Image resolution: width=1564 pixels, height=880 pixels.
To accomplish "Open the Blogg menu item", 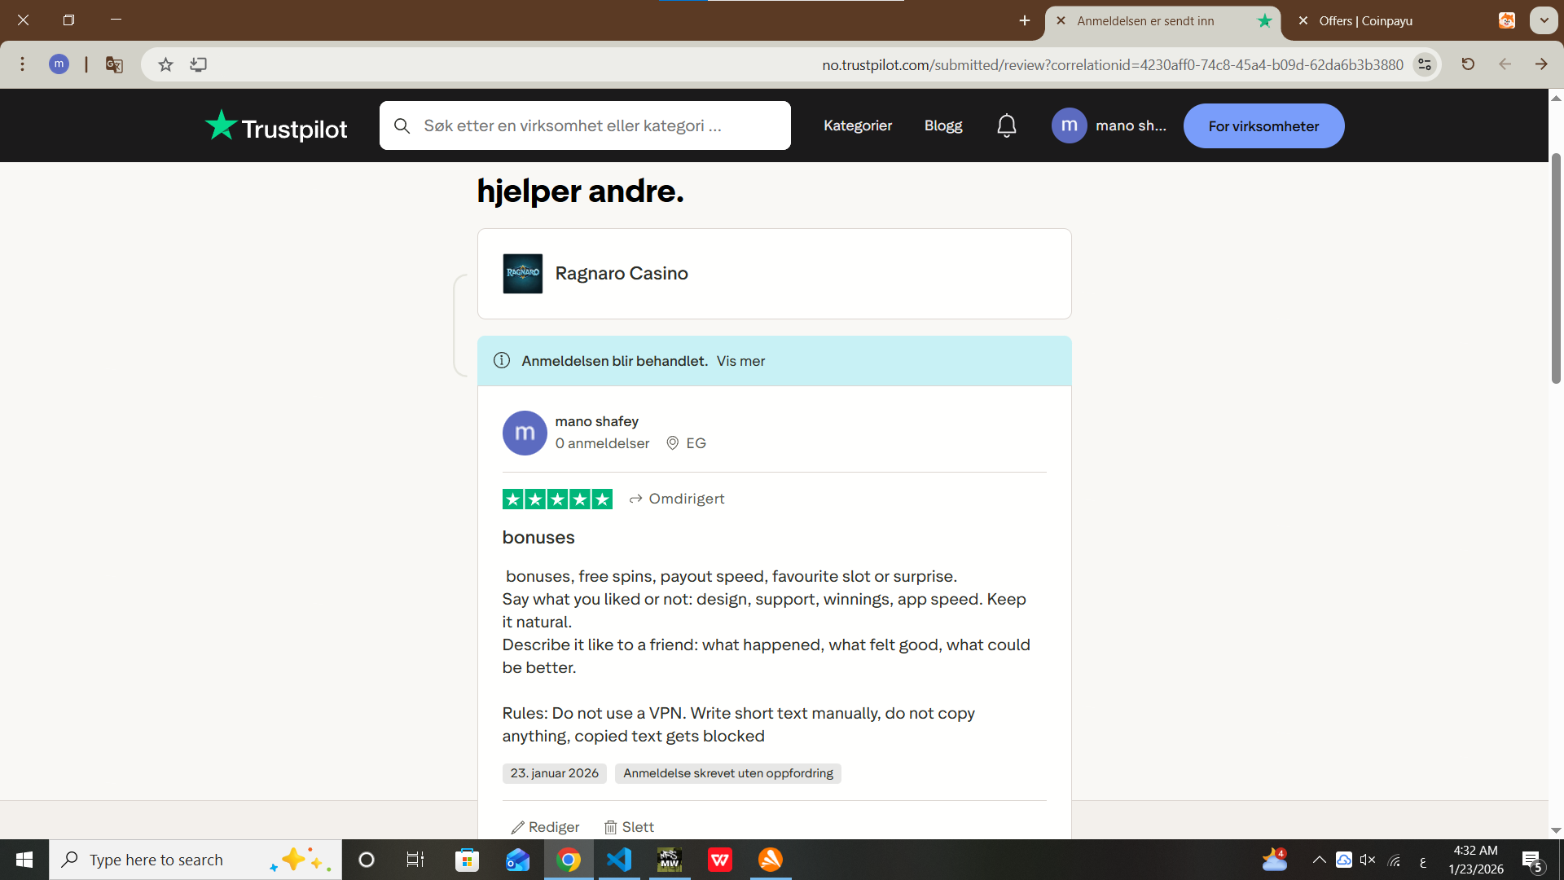I will point(943,125).
